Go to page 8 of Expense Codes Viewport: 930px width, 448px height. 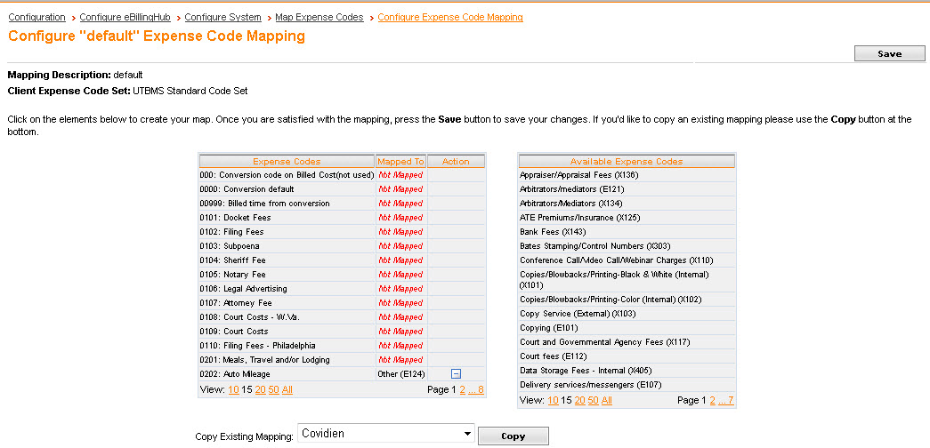tap(481, 390)
